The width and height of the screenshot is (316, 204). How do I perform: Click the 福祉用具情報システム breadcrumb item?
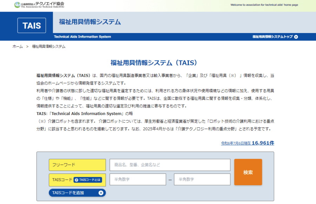coord(48,46)
